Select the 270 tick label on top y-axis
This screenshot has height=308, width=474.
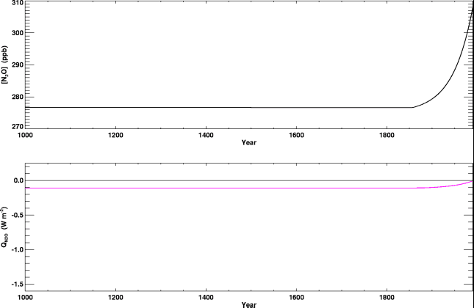tap(15, 126)
